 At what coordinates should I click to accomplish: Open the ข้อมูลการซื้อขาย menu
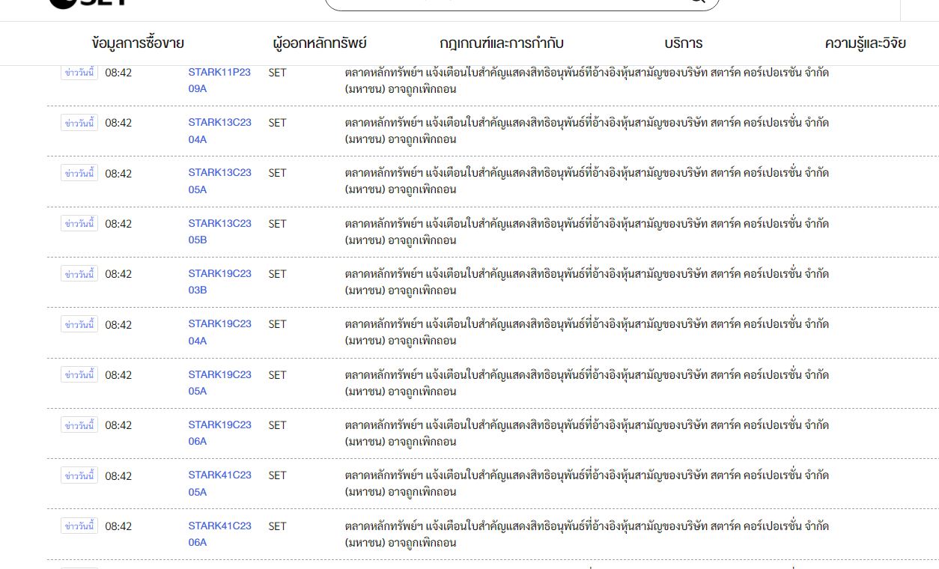(138, 43)
